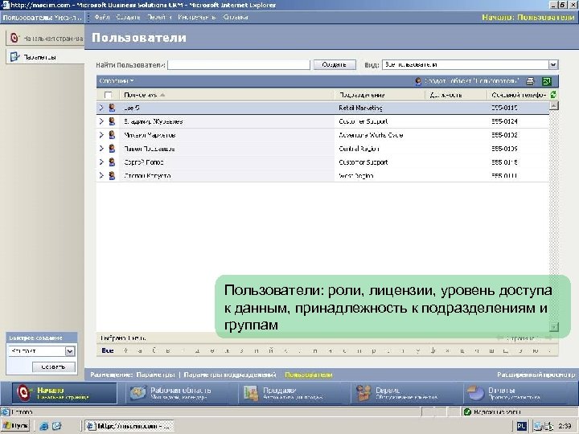Click the RU language indicator in tray

click(x=521, y=426)
